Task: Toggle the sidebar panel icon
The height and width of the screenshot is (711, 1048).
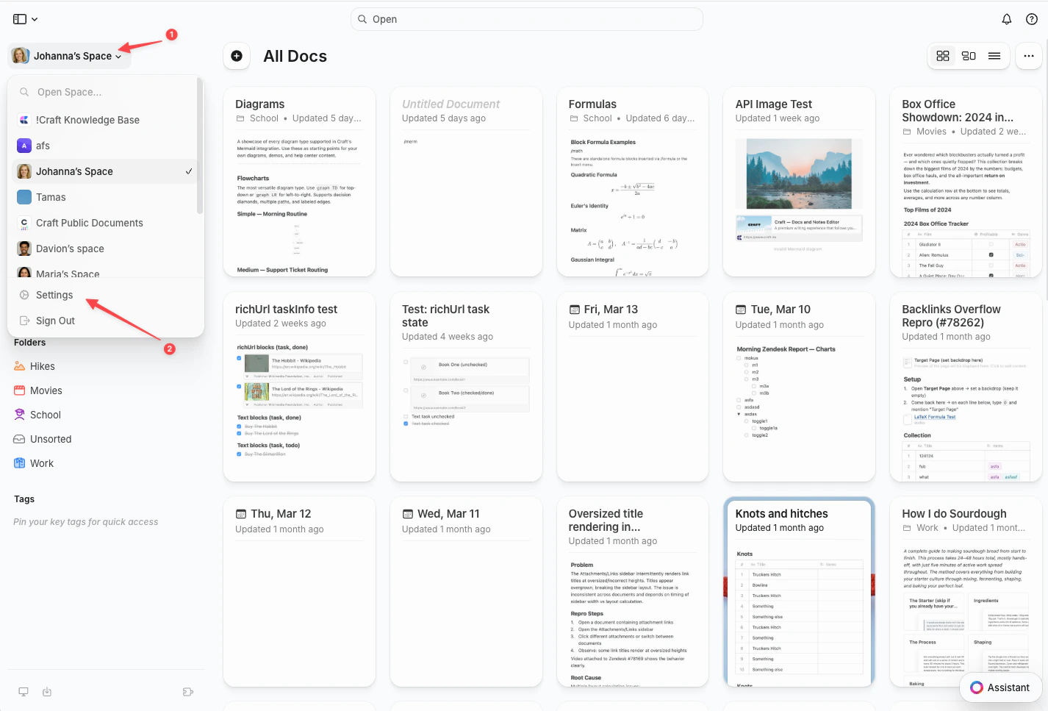Action: pos(20,19)
